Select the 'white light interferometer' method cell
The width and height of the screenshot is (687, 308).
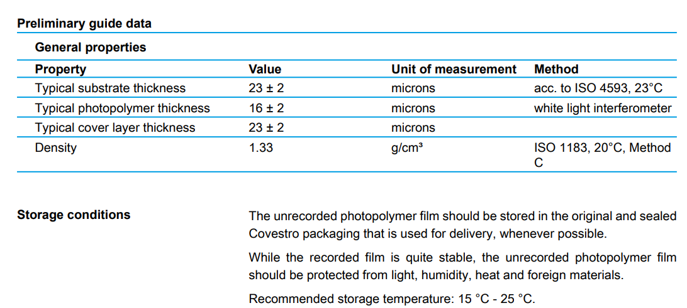pyautogui.click(x=602, y=108)
